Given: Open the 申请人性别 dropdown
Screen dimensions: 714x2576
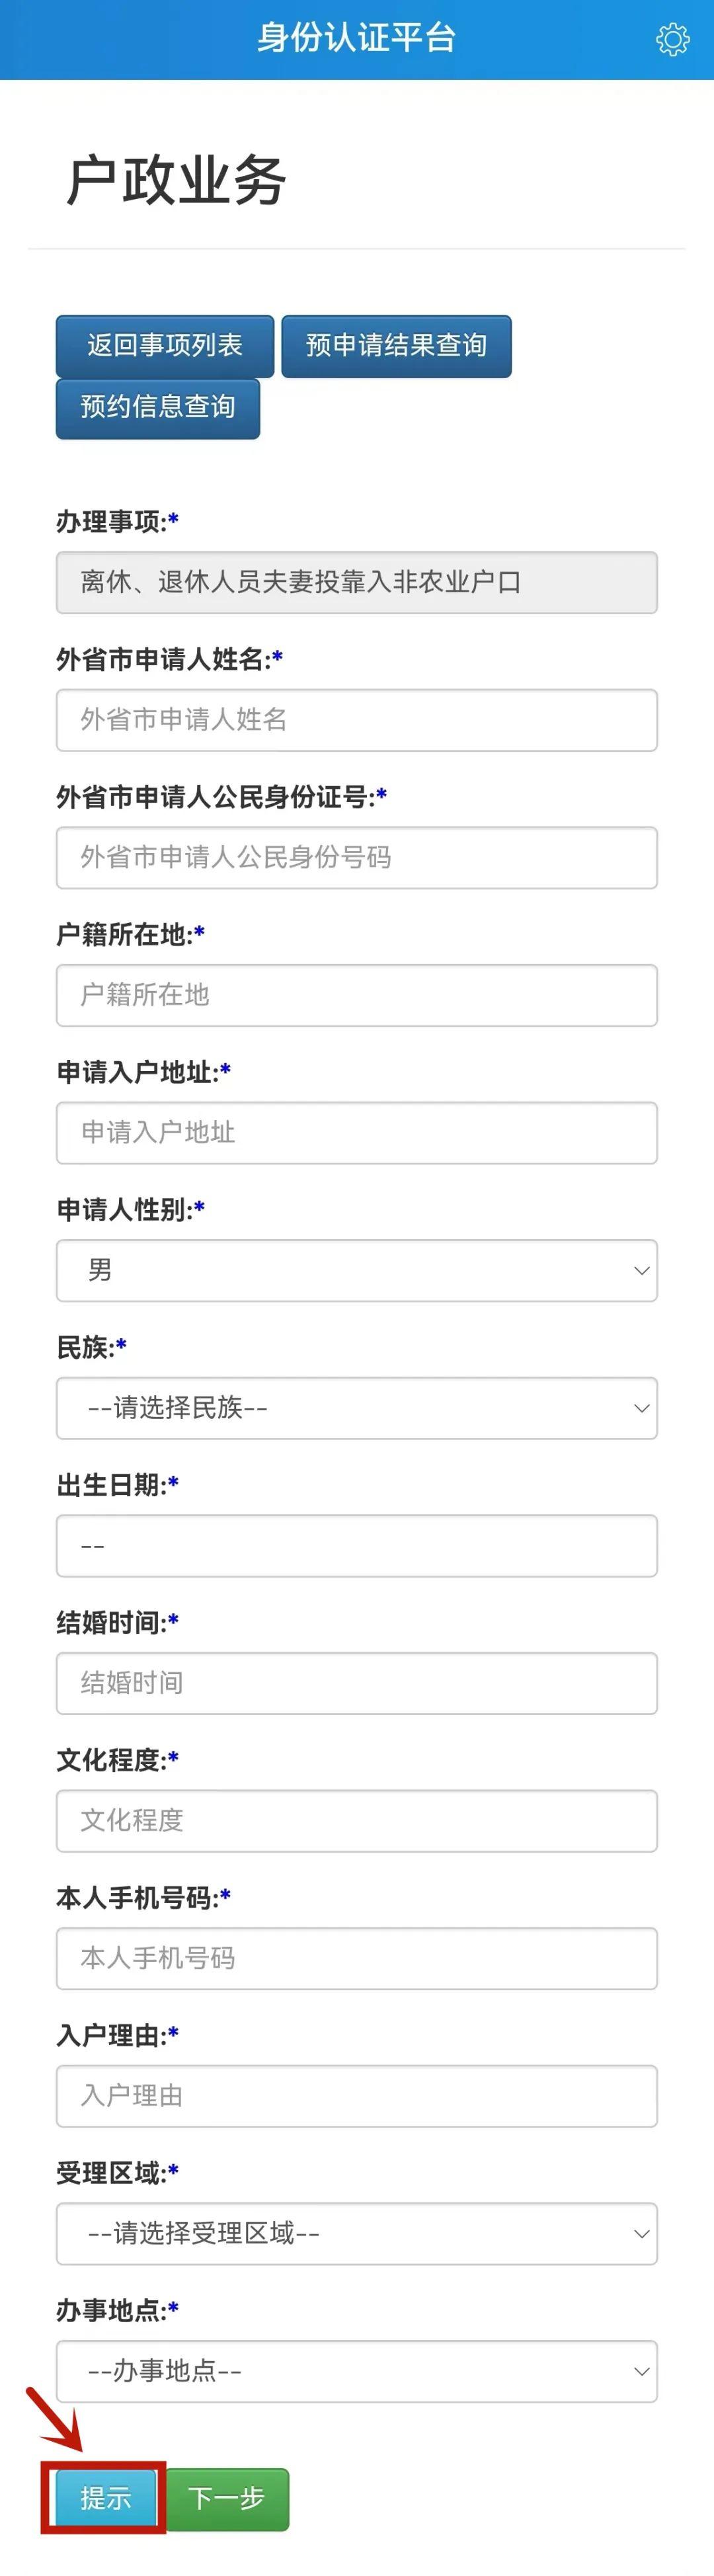Looking at the screenshot, I should coord(357,1270).
